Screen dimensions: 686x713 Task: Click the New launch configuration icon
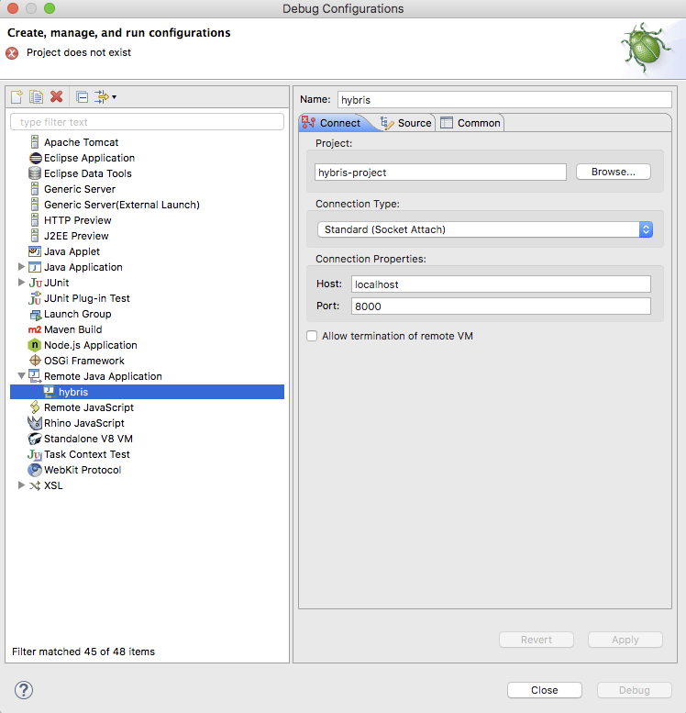[x=17, y=97]
